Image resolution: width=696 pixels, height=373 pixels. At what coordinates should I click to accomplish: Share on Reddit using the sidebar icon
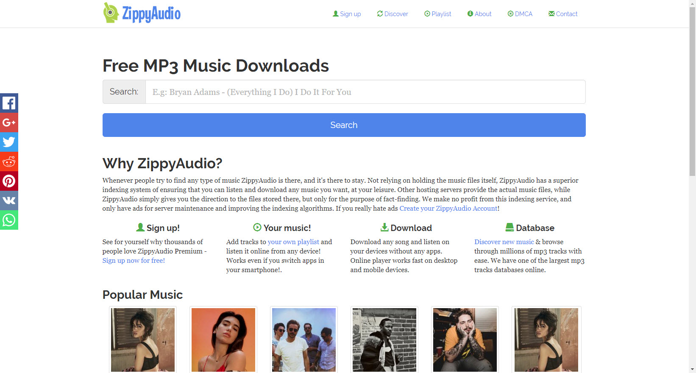[x=9, y=161]
